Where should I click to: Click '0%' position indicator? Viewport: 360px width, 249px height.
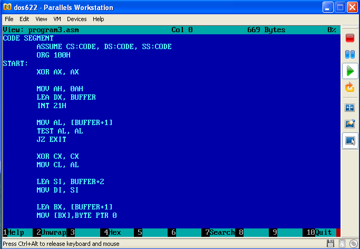332,30
